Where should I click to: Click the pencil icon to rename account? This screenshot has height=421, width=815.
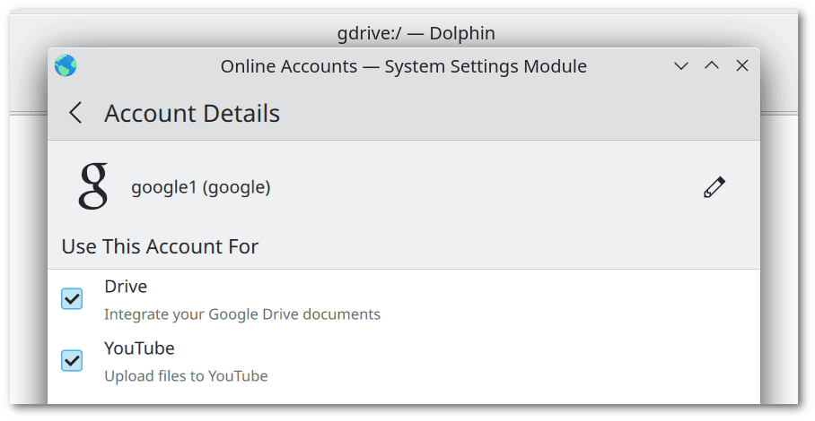pos(714,187)
